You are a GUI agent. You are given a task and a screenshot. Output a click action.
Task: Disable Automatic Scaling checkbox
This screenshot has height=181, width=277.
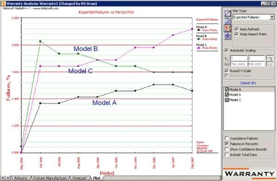click(227, 50)
